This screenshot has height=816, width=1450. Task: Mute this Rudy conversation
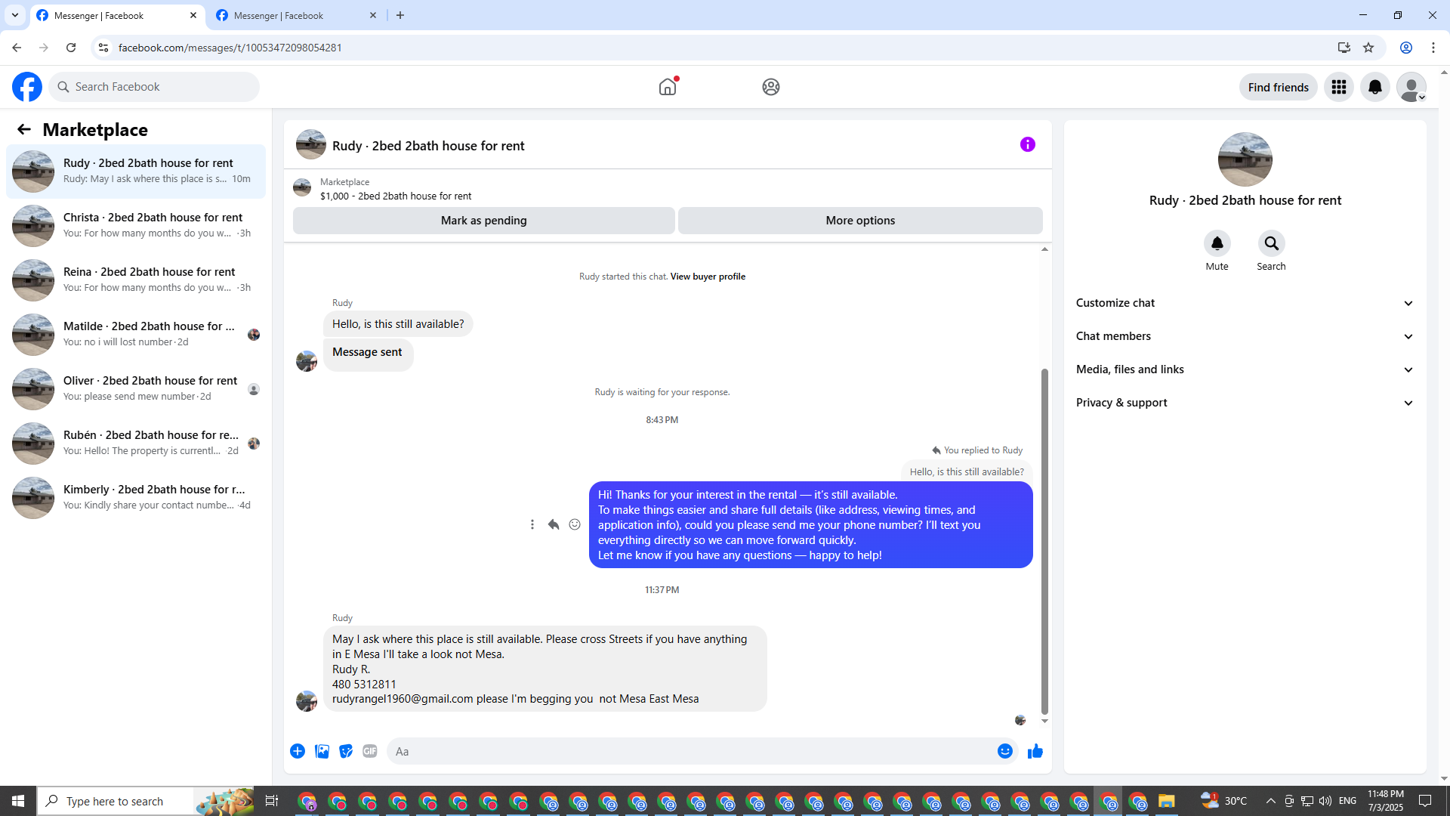click(1217, 244)
